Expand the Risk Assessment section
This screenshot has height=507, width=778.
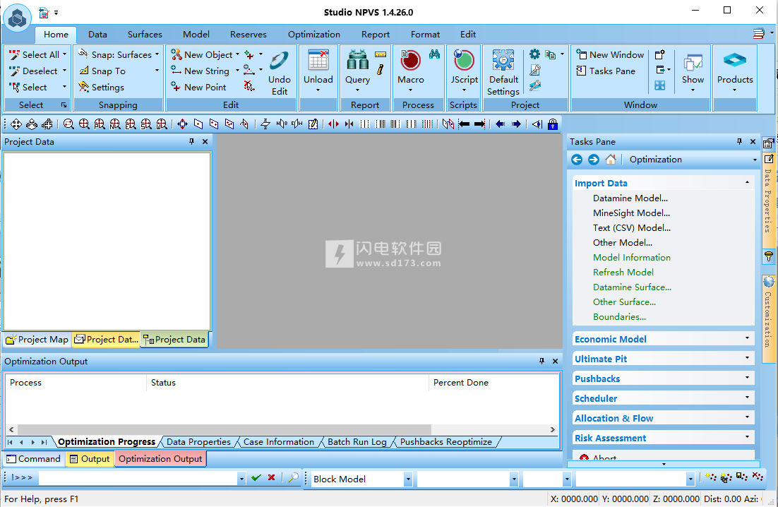[664, 438]
